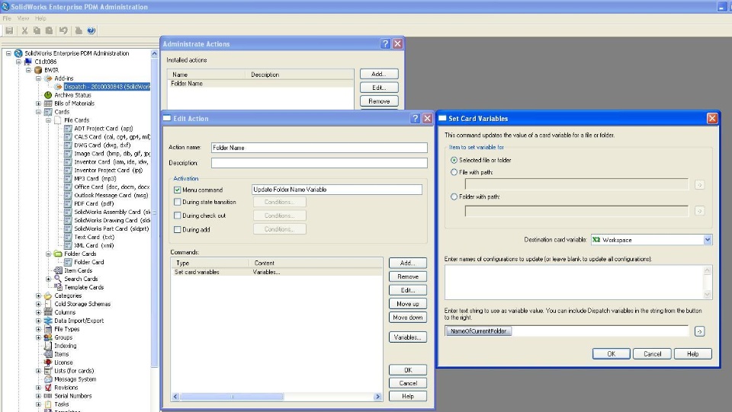Click the ADT Project Card icon
Image resolution: width=732 pixels, height=412 pixels.
pyautogui.click(x=68, y=129)
